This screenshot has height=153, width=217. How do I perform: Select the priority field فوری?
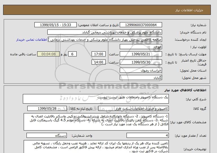(141, 47)
